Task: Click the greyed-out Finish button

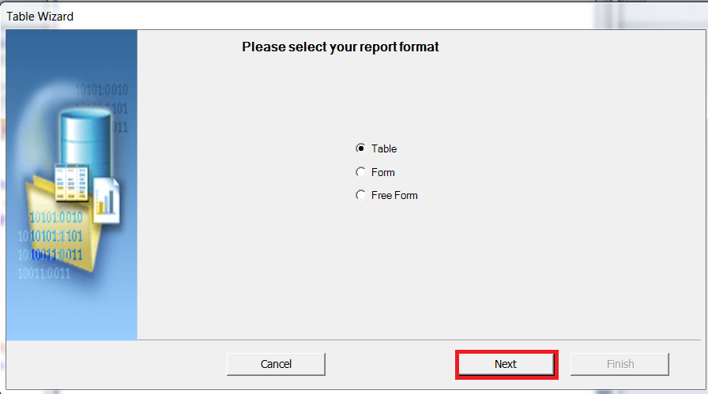Action: (x=619, y=364)
